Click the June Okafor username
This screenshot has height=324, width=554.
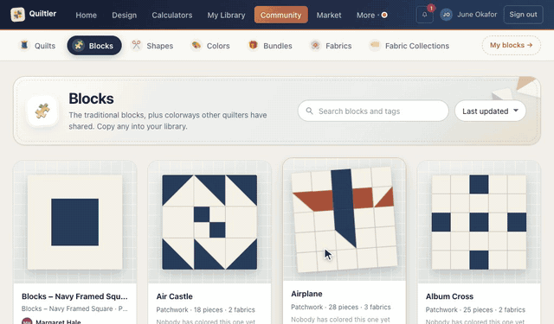pyautogui.click(x=477, y=15)
